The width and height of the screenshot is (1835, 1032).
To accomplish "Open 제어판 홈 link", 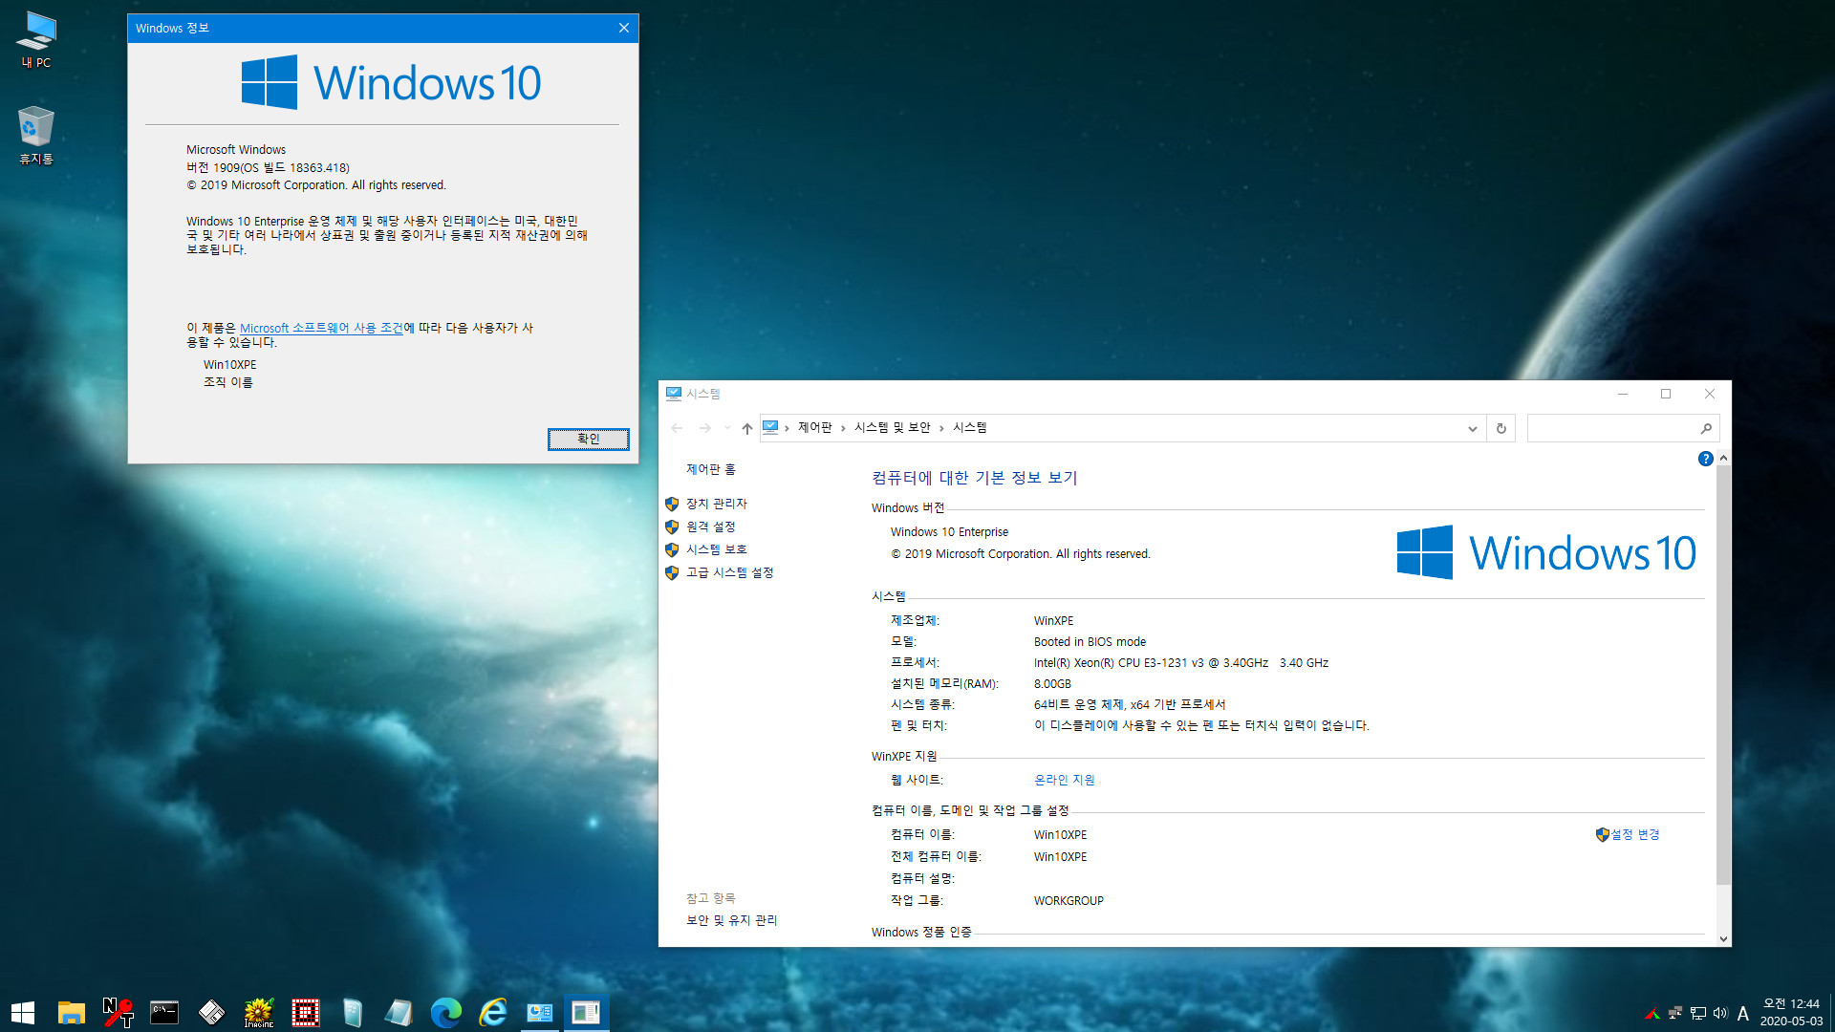I will pyautogui.click(x=711, y=469).
